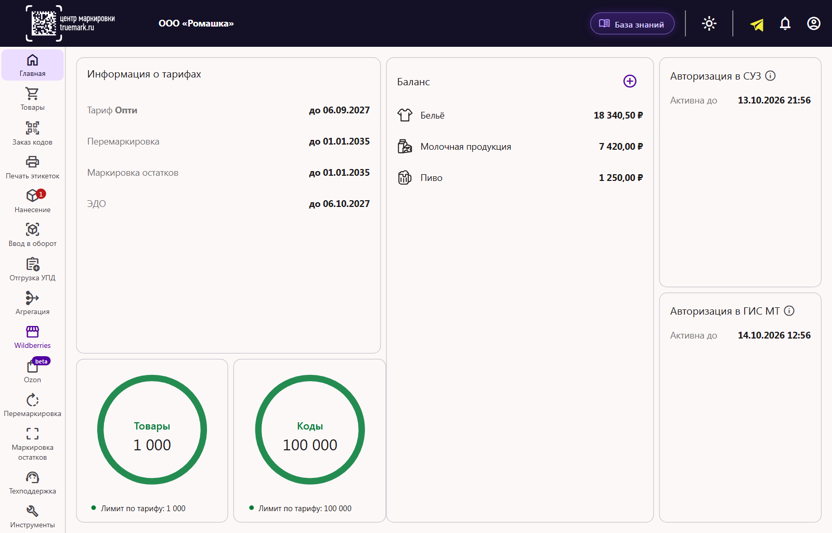Show info icon next to Авторизация в ГИС МТ
Screen dimensions: 832x533
coord(789,311)
